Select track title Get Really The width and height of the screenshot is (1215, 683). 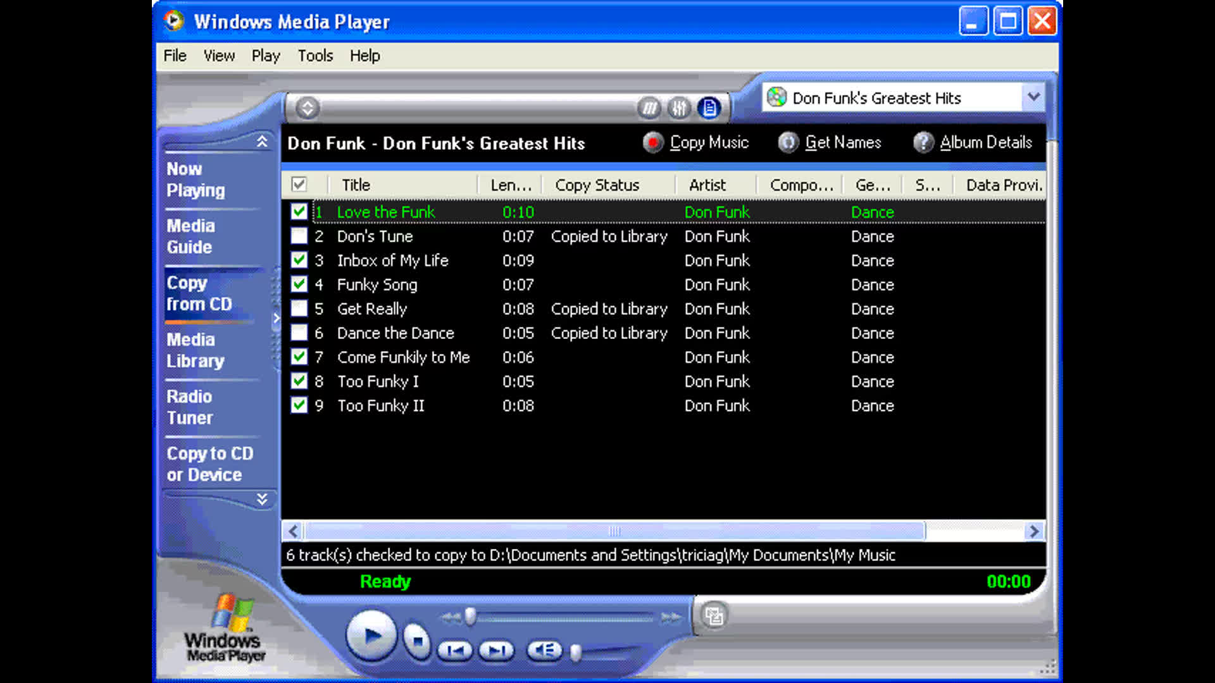pos(371,309)
